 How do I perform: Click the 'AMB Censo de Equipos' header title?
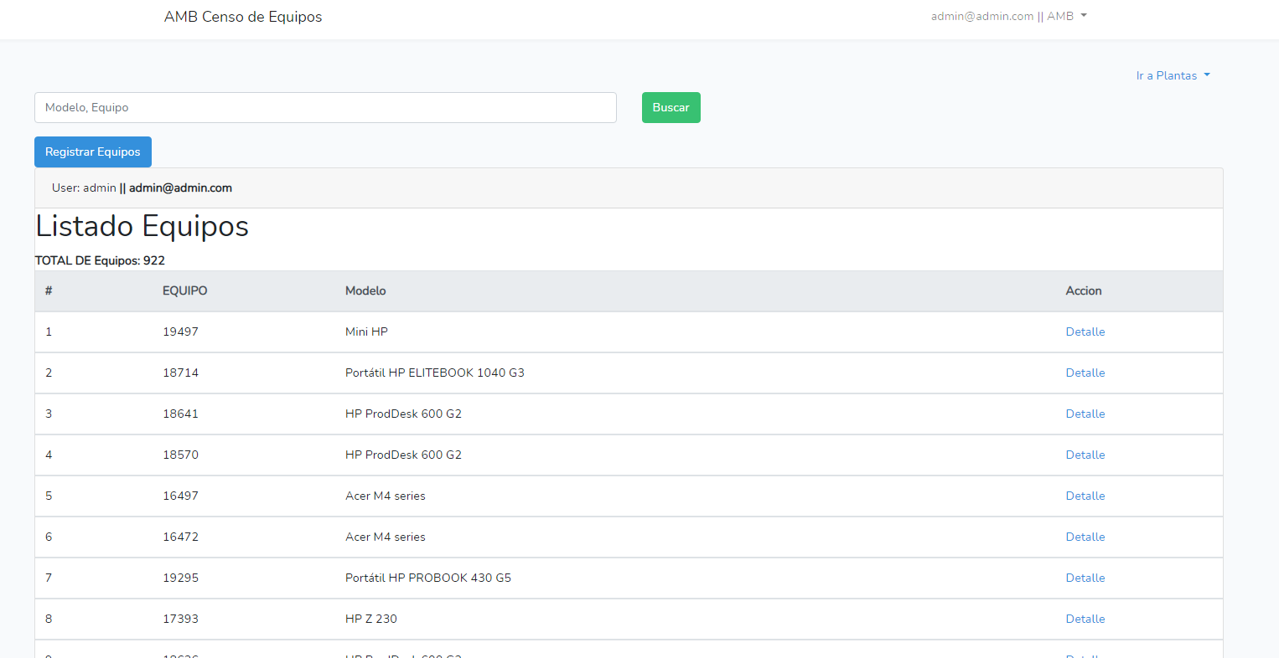click(x=243, y=16)
